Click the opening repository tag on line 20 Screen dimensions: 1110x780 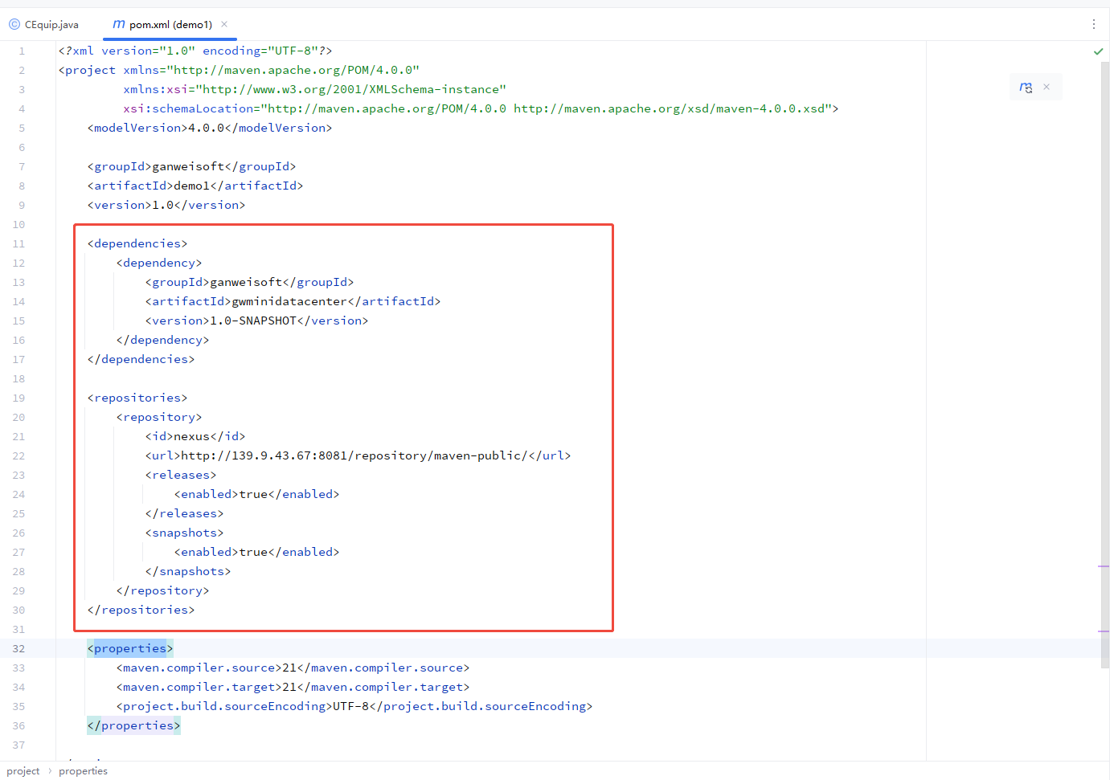(159, 417)
